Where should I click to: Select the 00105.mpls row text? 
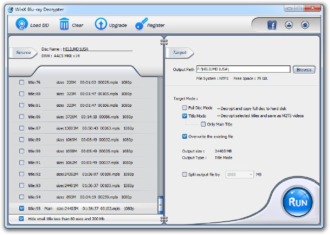[x=108, y=94]
